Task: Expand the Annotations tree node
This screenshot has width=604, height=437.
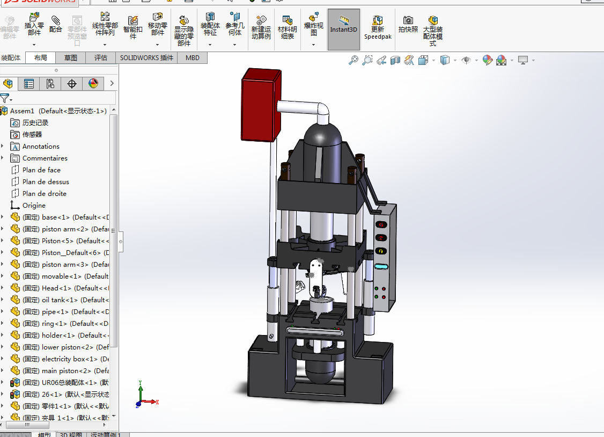Action: pyautogui.click(x=3, y=146)
